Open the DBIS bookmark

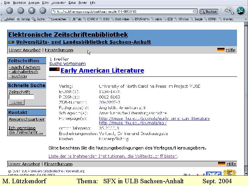tap(104, 19)
